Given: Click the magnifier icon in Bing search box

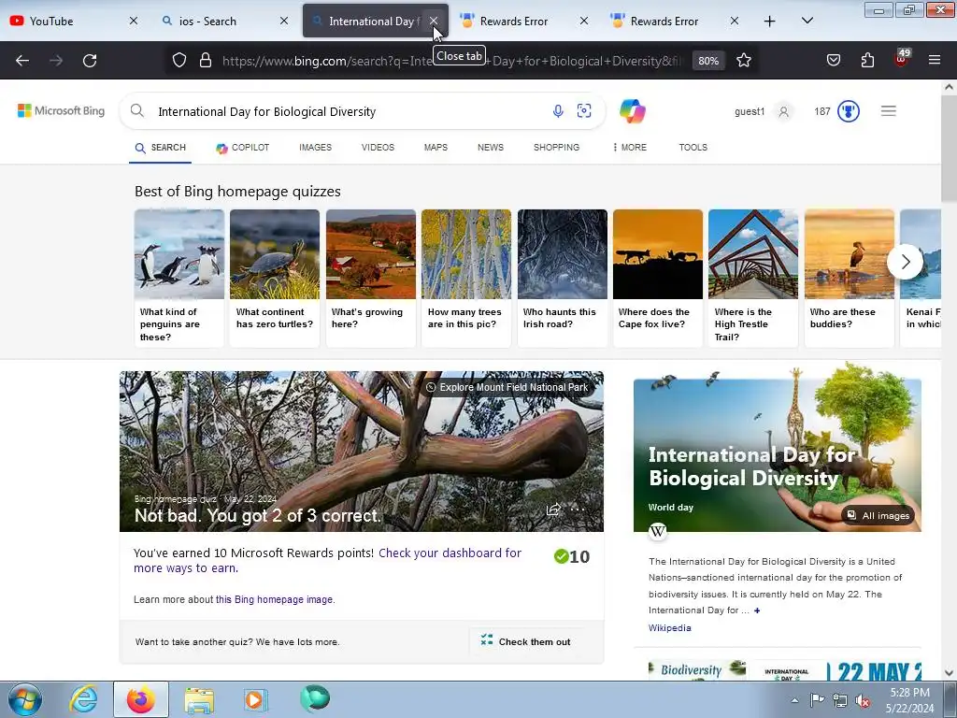Looking at the screenshot, I should 137,110.
